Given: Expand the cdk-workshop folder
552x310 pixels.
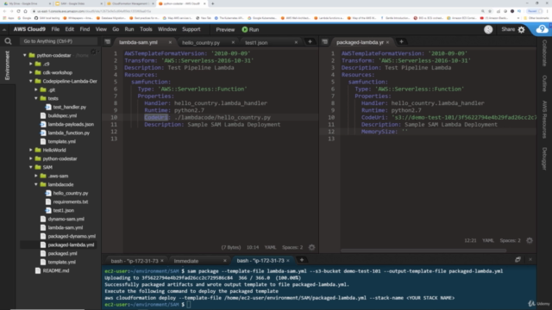Looking at the screenshot, I should tap(31, 72).
